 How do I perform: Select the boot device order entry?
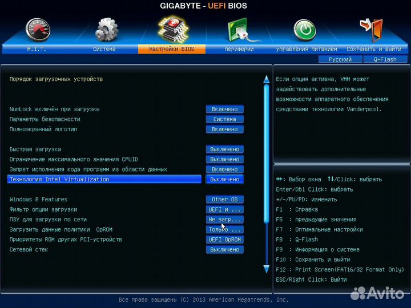(56, 79)
